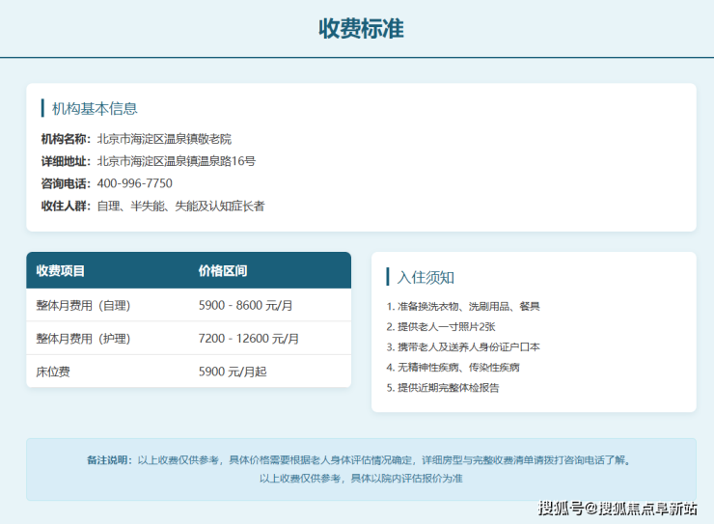
Task: Select the address 北京市海淀区温泉镇温泉路16号
Action: tap(177, 161)
